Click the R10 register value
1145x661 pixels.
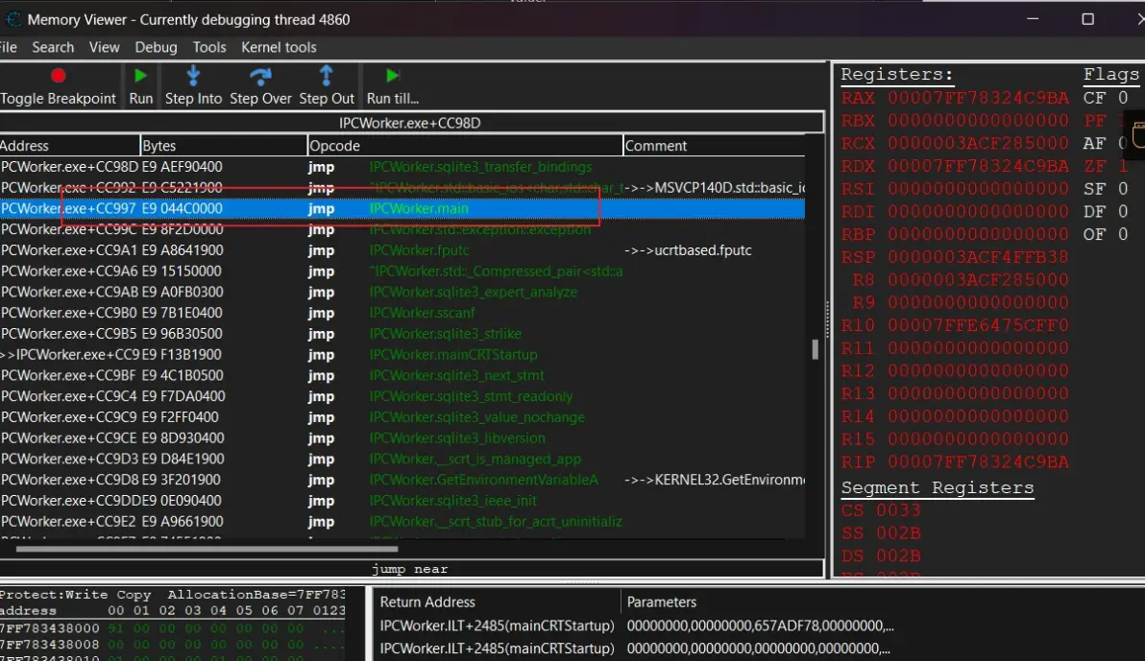[x=978, y=325]
